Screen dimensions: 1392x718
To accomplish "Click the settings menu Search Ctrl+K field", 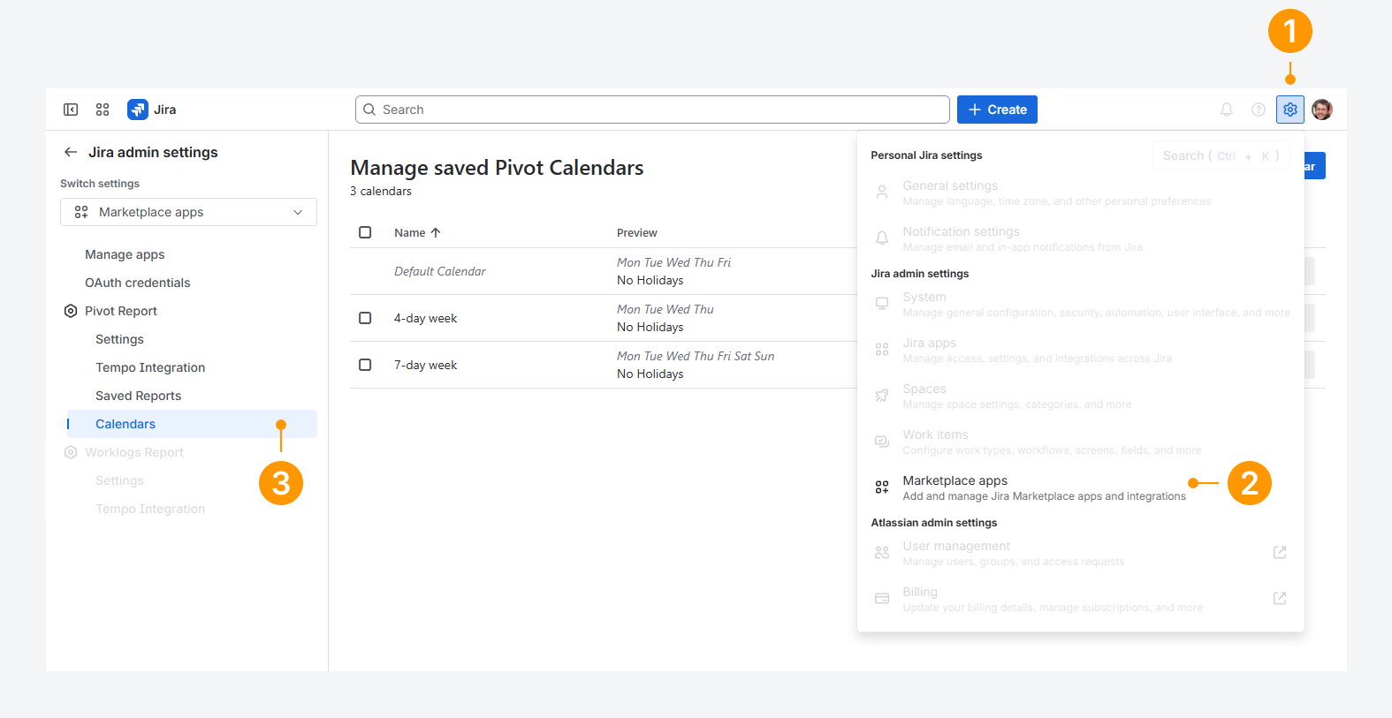I will [1221, 155].
